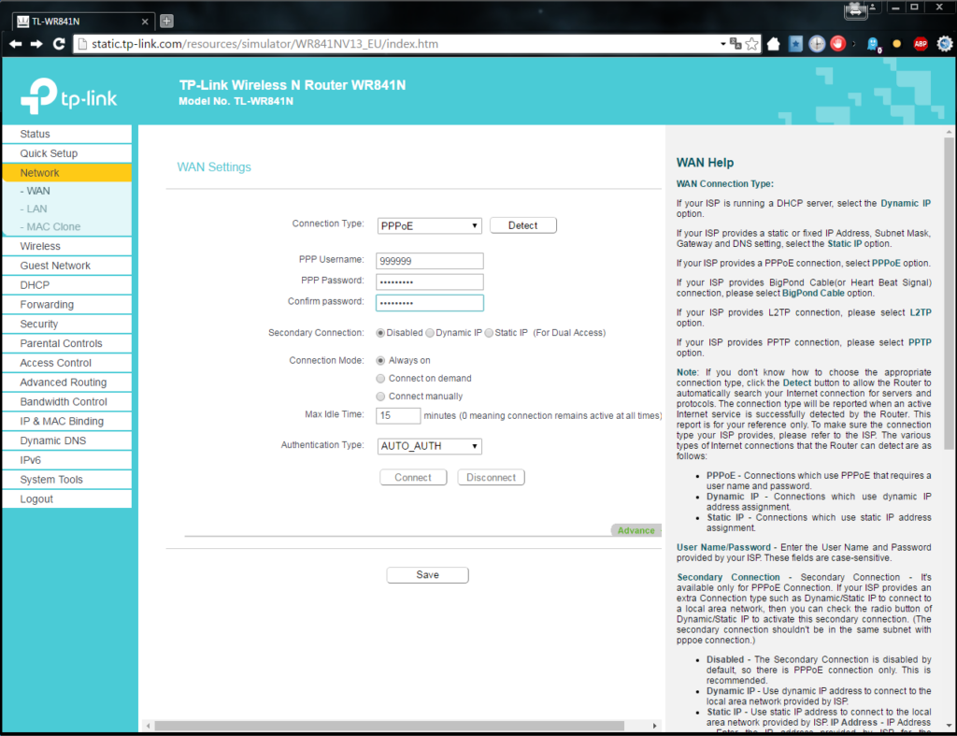Expand the Authentication Type dropdown
957x736 pixels.
click(430, 446)
